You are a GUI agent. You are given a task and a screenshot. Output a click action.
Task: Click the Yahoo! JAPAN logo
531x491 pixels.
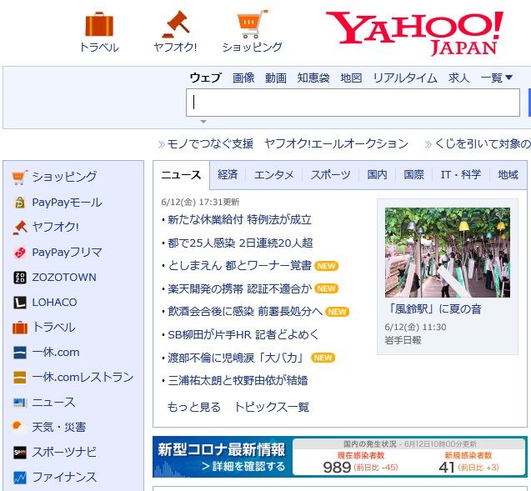coord(414,33)
